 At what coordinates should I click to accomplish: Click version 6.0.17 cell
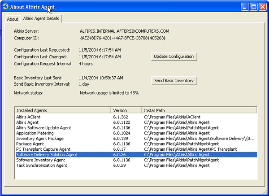[119, 149]
